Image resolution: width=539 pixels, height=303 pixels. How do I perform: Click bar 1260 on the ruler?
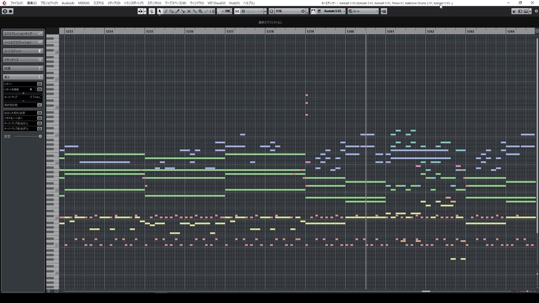(x=350, y=32)
